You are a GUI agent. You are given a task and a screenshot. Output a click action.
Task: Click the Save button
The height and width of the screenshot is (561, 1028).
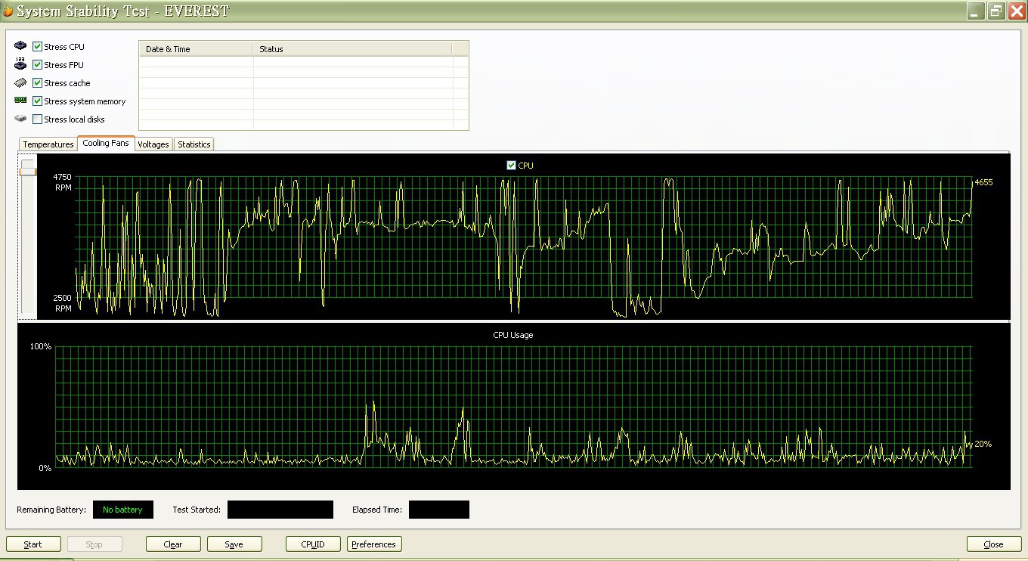click(x=234, y=544)
